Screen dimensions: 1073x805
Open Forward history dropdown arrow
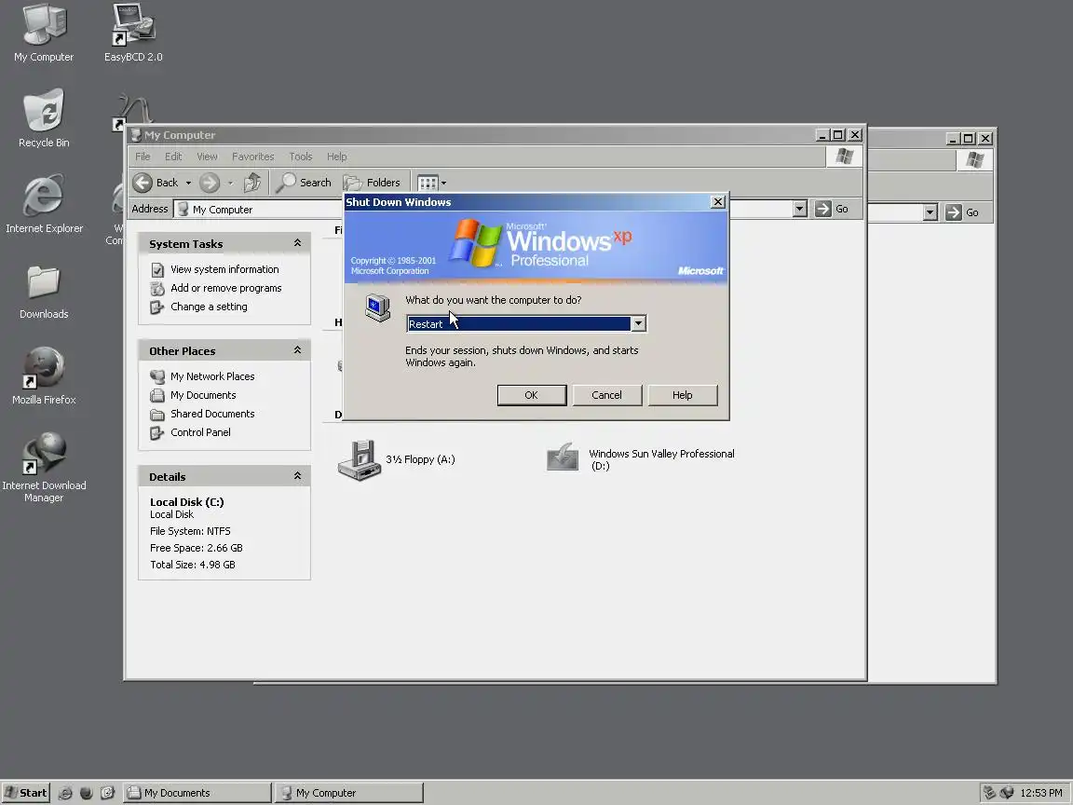tap(230, 183)
